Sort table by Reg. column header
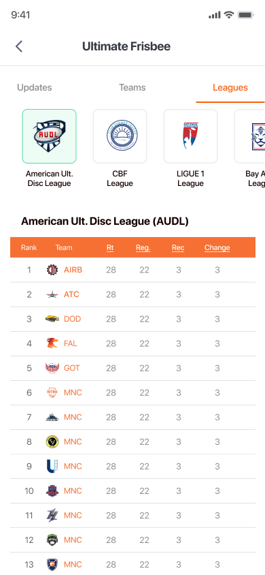 143,247
